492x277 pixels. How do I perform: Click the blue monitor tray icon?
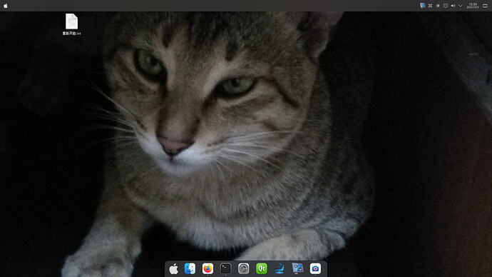tap(423, 6)
